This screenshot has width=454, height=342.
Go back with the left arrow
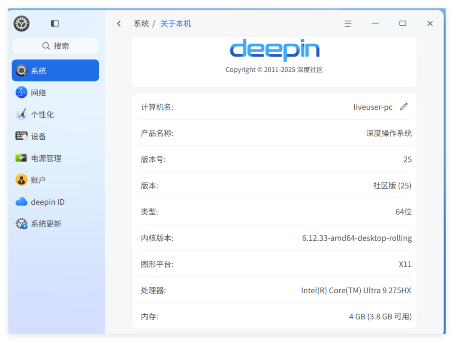point(119,23)
